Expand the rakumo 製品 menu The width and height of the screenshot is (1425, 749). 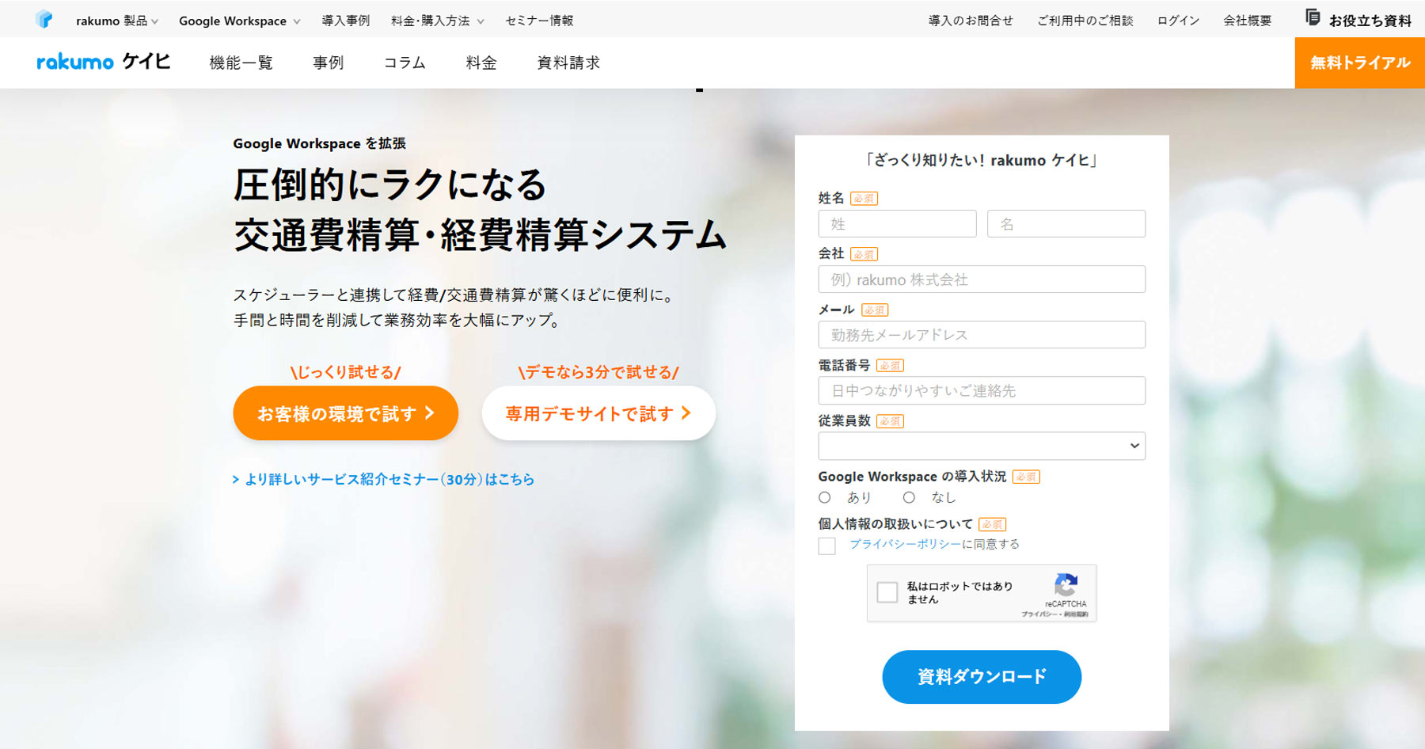(117, 21)
